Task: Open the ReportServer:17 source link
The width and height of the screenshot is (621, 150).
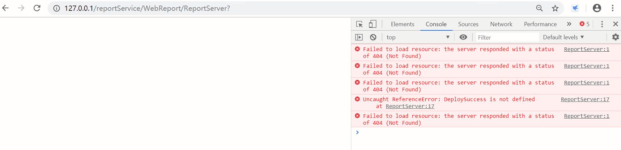Action: click(585, 99)
